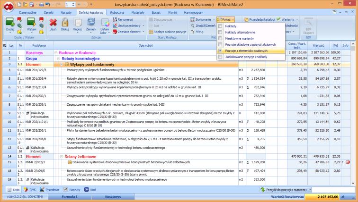Click the Blokuj padlock icon

click(65, 23)
